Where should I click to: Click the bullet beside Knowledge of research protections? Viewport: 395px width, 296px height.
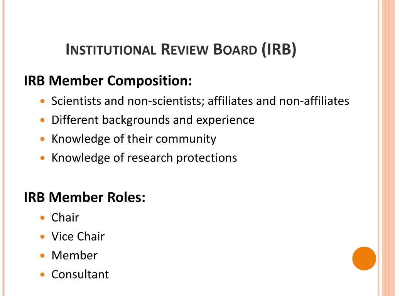tap(42, 158)
